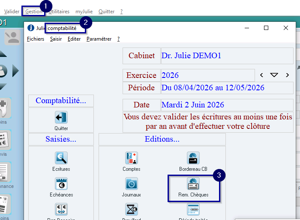Click the date Mardi 2 Juin 2026
This screenshot has width=300, height=220.
click(x=227, y=105)
